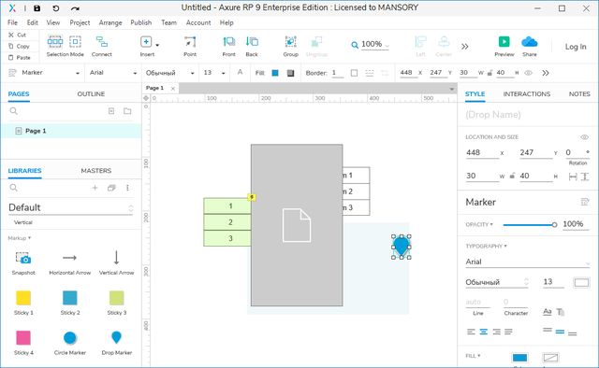Adjust the Opacity slider handle
Viewport: 599px width, 368px height.
[554, 224]
